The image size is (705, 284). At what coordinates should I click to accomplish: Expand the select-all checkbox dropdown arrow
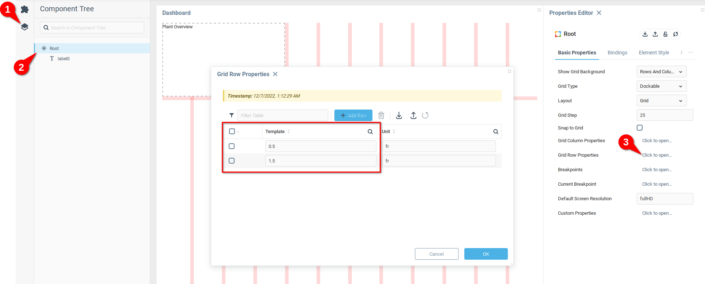pyautogui.click(x=238, y=132)
